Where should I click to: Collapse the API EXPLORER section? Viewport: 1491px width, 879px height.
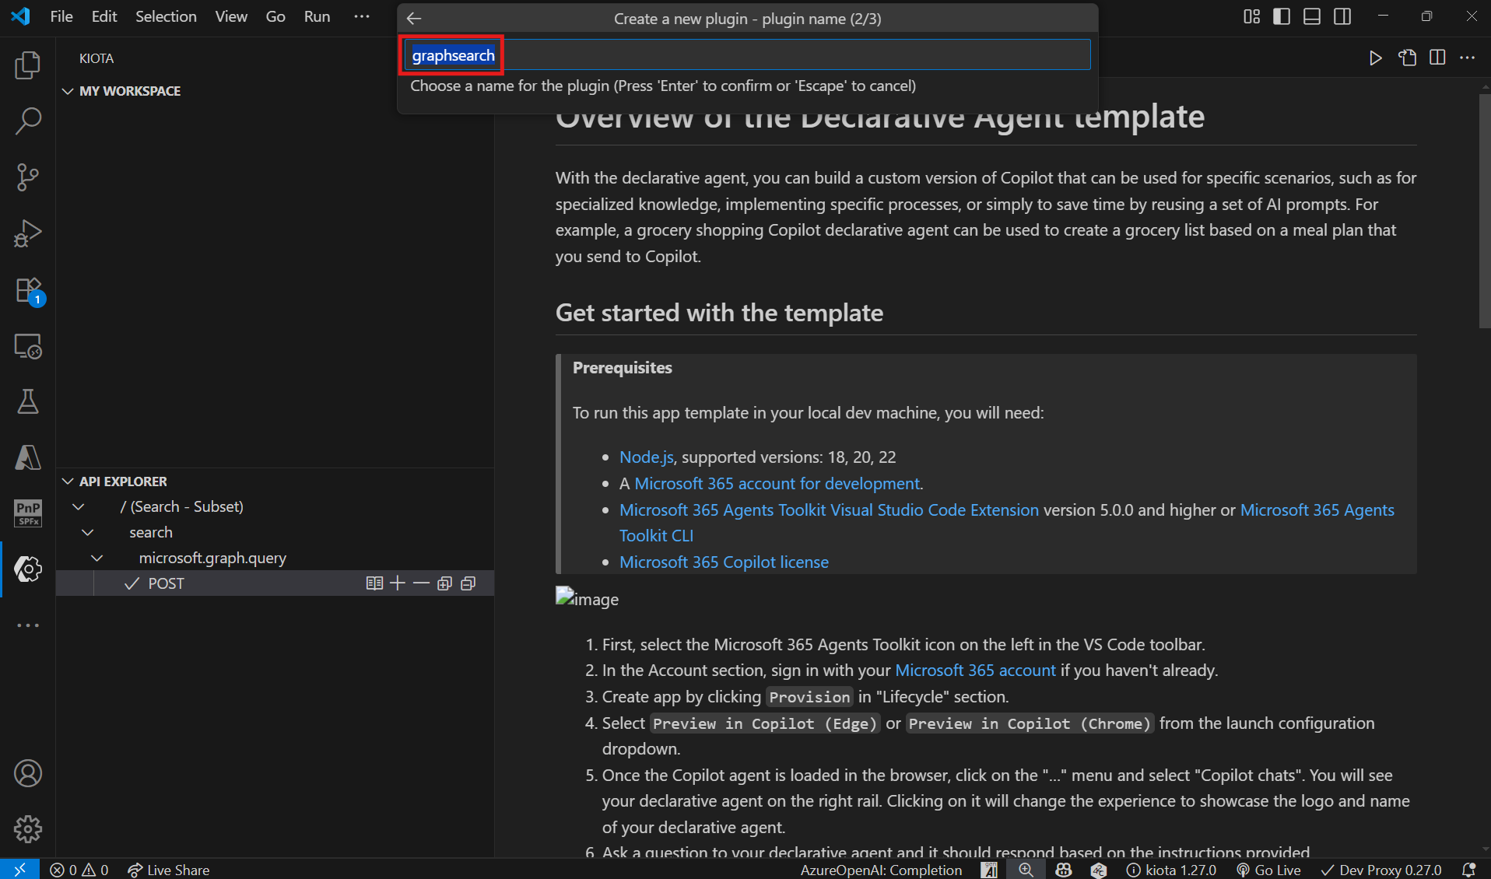[x=68, y=482]
